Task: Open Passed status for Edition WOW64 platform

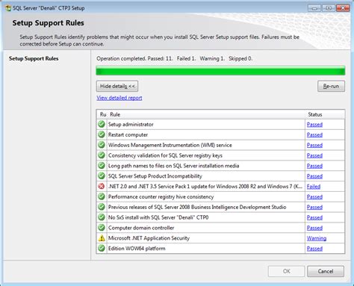Action: tap(314, 249)
